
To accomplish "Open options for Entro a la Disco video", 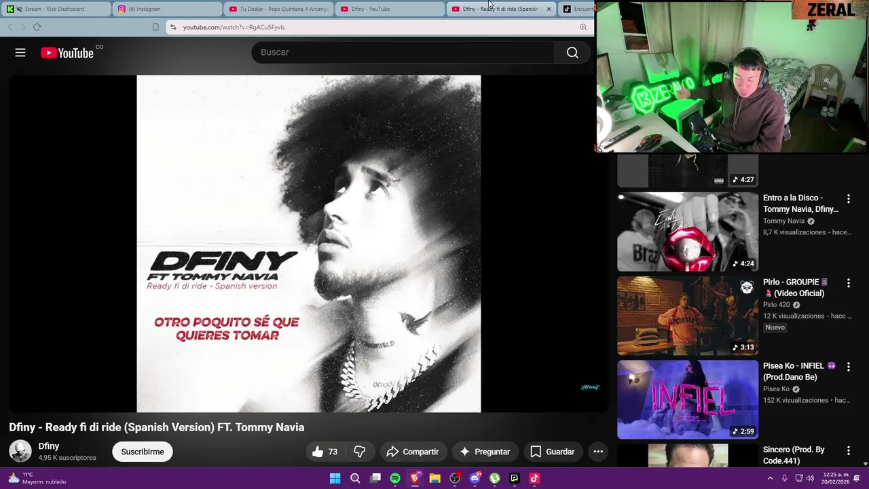I will click(x=848, y=199).
